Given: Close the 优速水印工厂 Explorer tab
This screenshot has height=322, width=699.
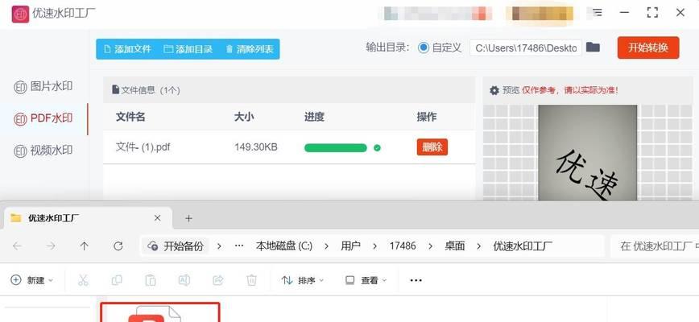Looking at the screenshot, I should click(x=157, y=218).
